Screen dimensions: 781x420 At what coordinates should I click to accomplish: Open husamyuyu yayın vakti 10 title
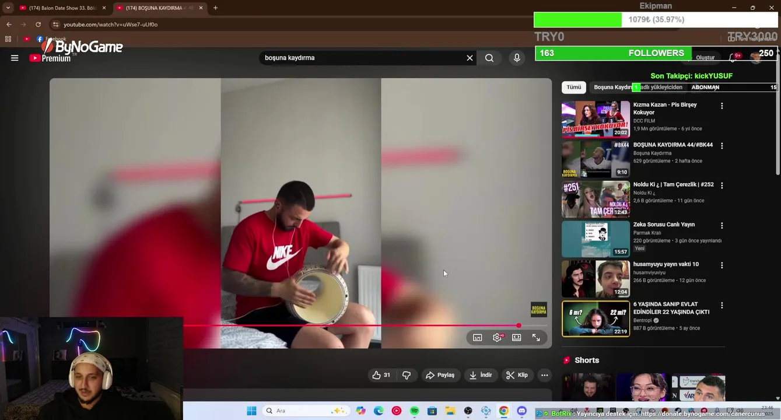coord(666,264)
